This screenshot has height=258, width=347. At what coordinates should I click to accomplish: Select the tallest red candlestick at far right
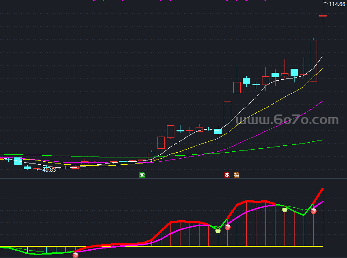click(313, 61)
